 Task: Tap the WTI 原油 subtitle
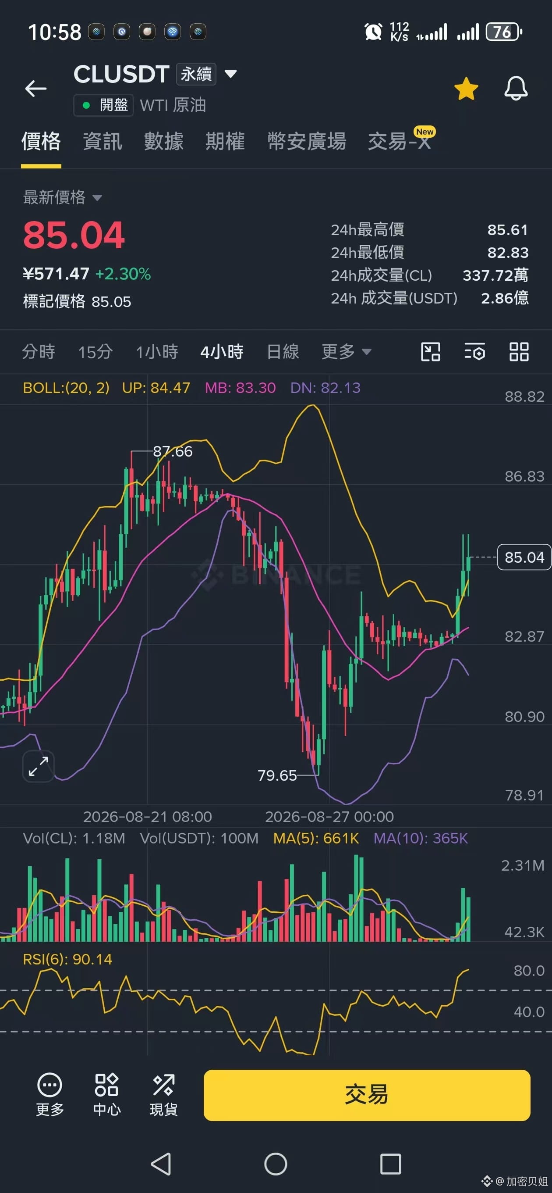click(173, 105)
